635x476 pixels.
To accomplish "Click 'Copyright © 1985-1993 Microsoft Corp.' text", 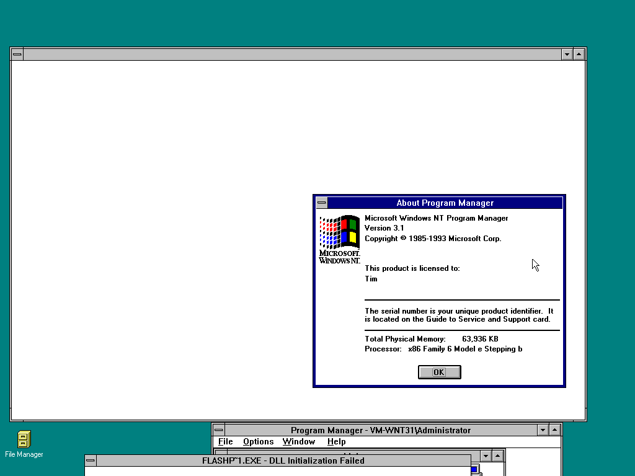I will (x=433, y=239).
